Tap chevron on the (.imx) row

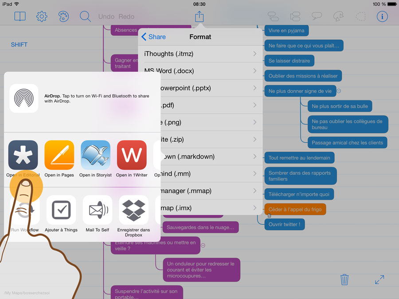click(255, 208)
